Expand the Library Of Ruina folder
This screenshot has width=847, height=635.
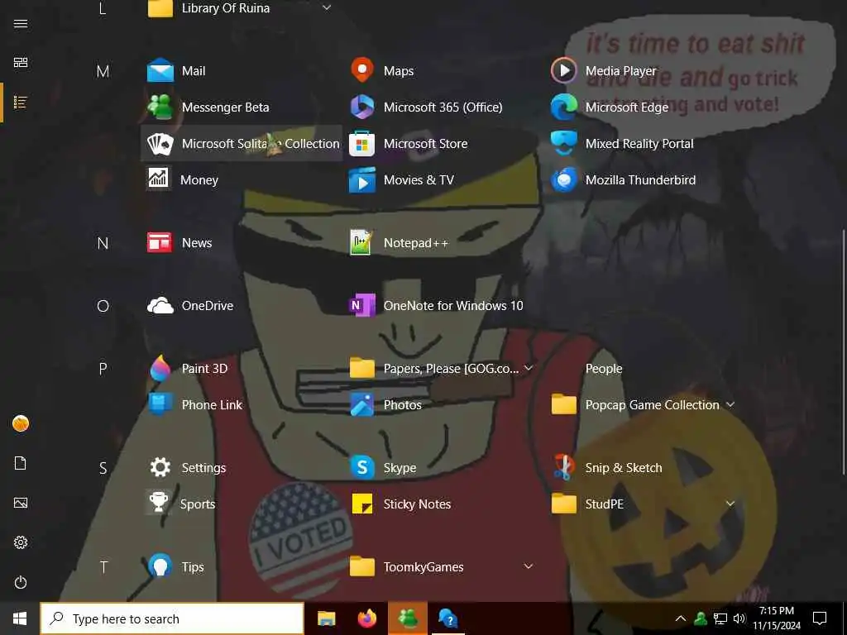click(326, 7)
